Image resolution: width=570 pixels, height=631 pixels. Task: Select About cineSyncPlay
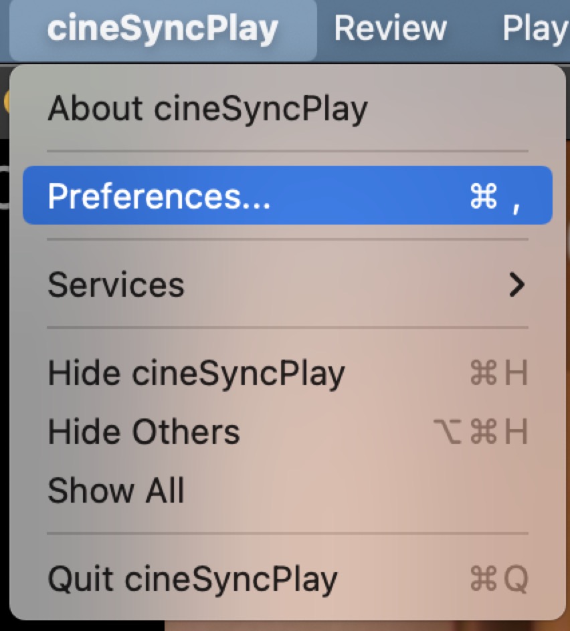pyautogui.click(x=288, y=108)
